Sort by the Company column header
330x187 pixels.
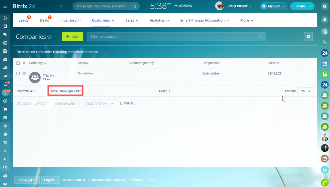[37, 63]
